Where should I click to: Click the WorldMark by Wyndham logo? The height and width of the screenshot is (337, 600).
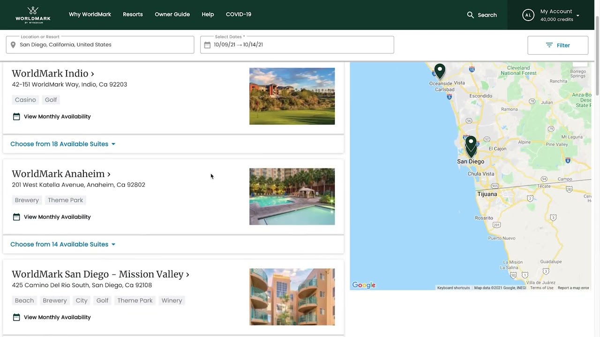[33, 15]
